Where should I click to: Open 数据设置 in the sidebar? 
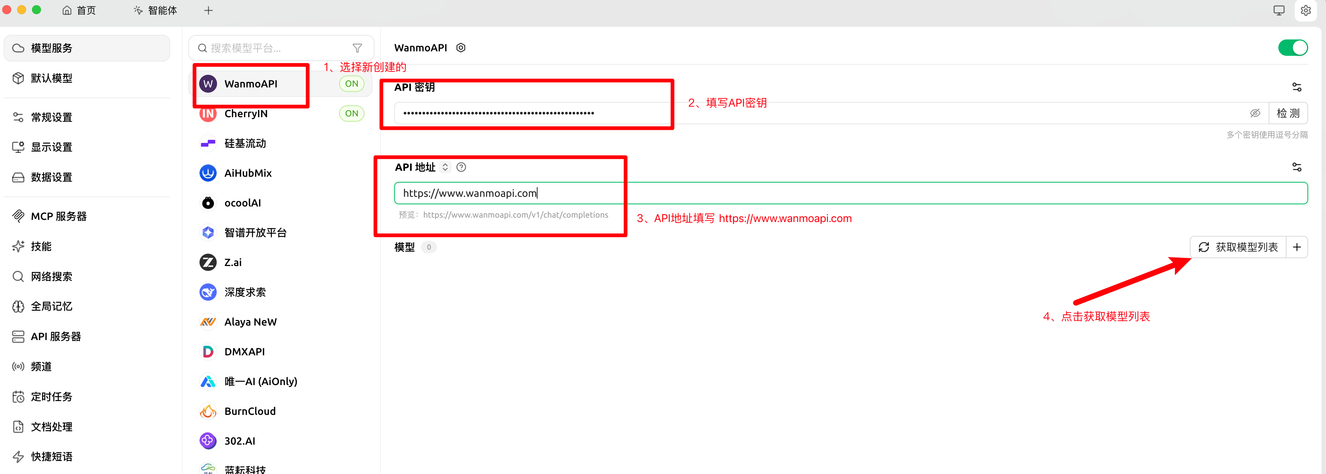click(x=86, y=177)
